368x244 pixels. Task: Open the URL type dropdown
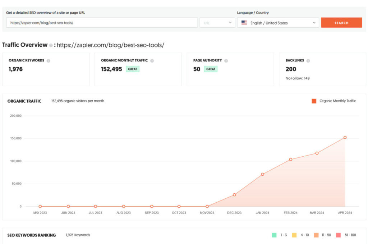pos(217,23)
